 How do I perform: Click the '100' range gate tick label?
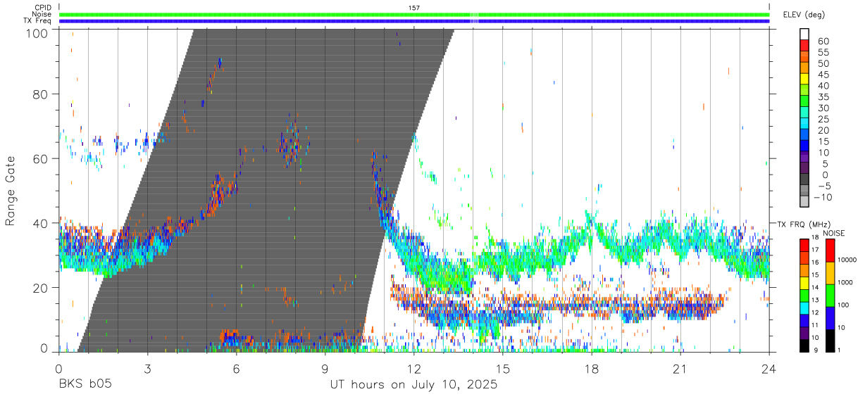pos(36,32)
